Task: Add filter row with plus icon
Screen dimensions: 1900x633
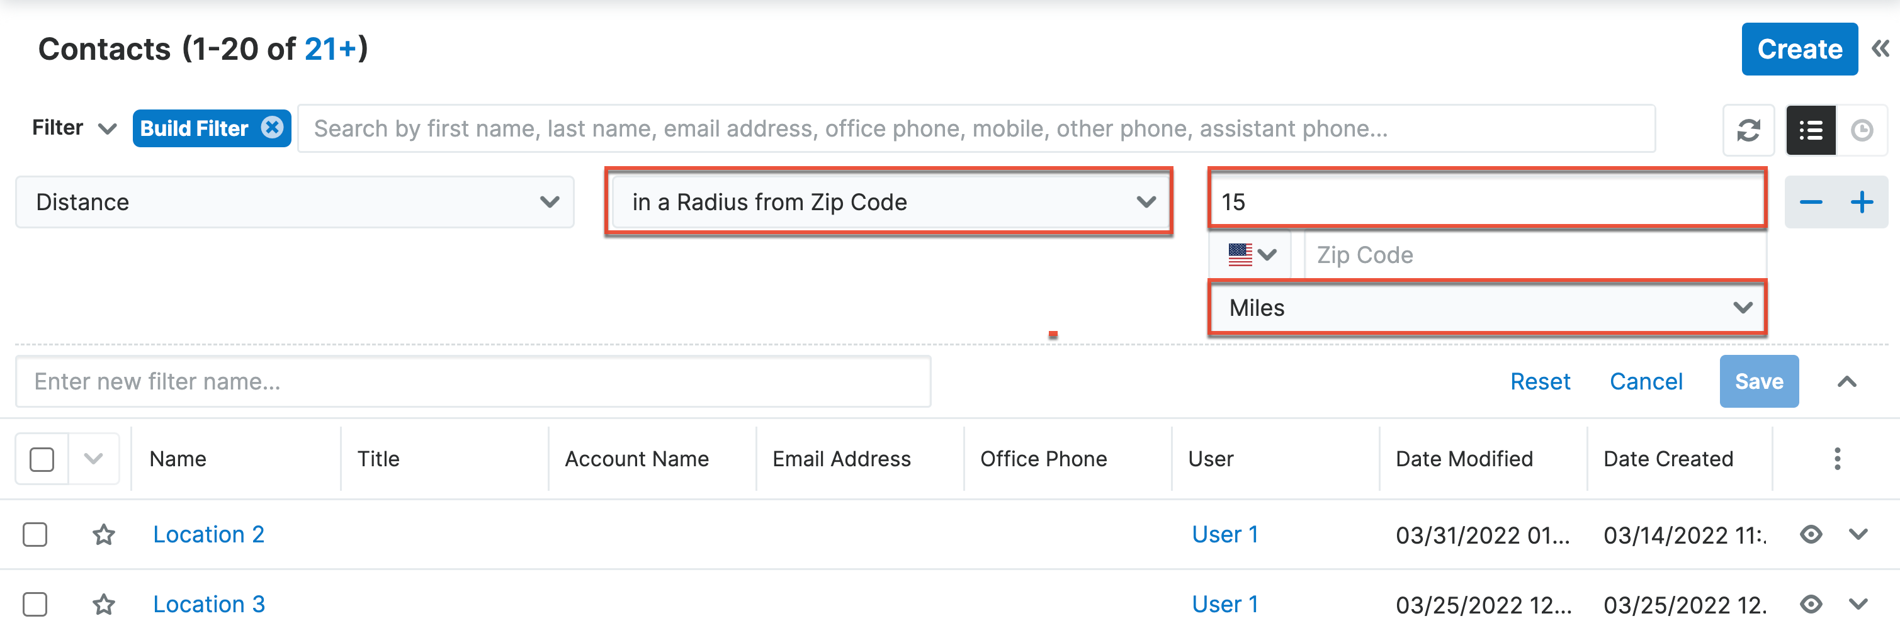Action: point(1862,202)
